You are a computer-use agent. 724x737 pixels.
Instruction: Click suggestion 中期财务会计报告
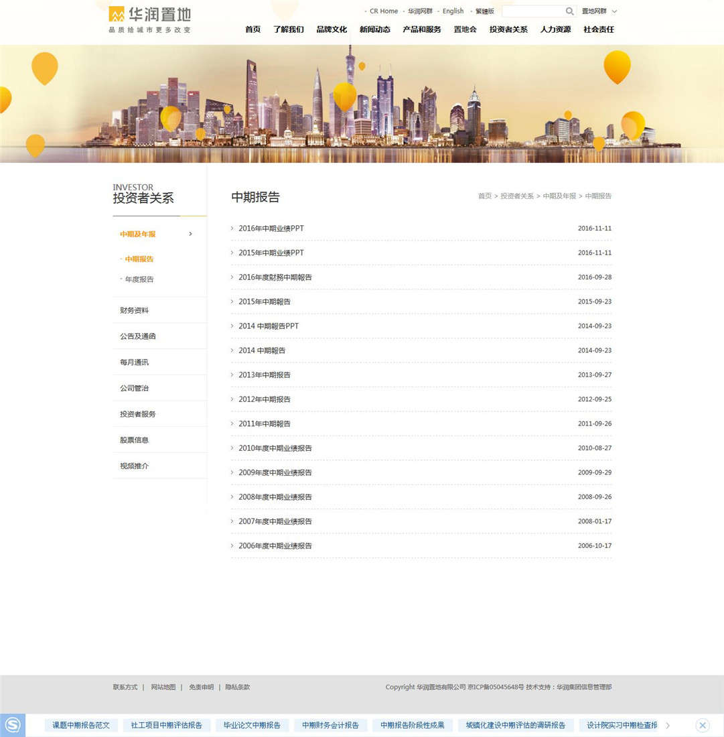[330, 725]
